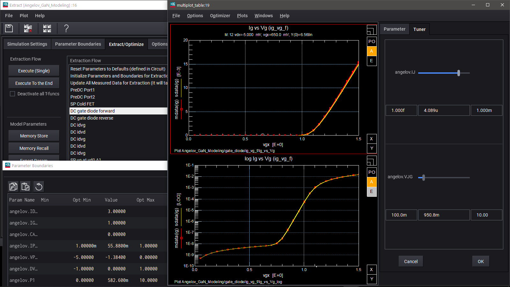Click the four-plot grid toolbar icon

pyautogui.click(x=47, y=28)
